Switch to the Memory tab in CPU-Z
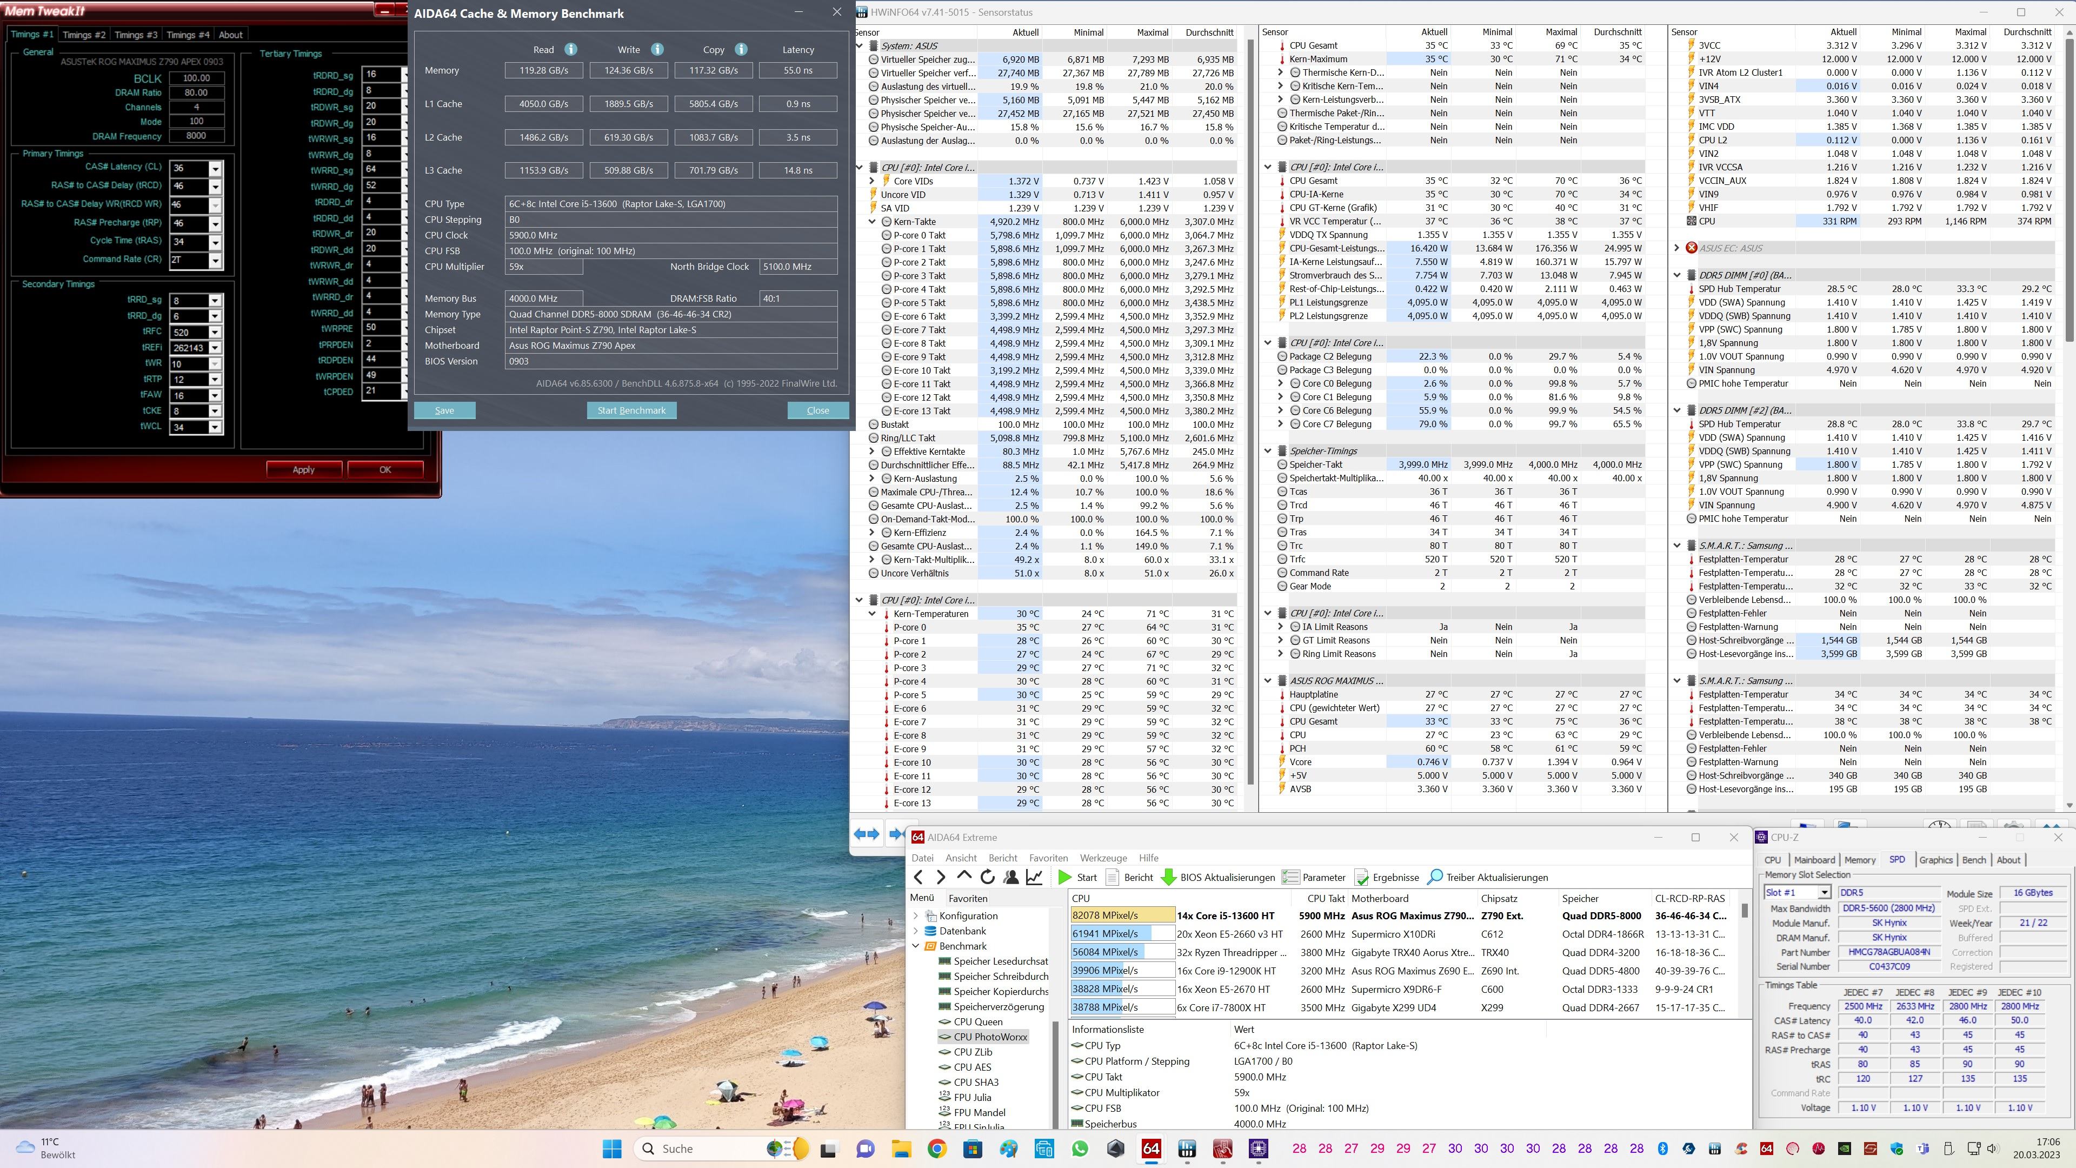2076x1168 pixels. (1860, 860)
